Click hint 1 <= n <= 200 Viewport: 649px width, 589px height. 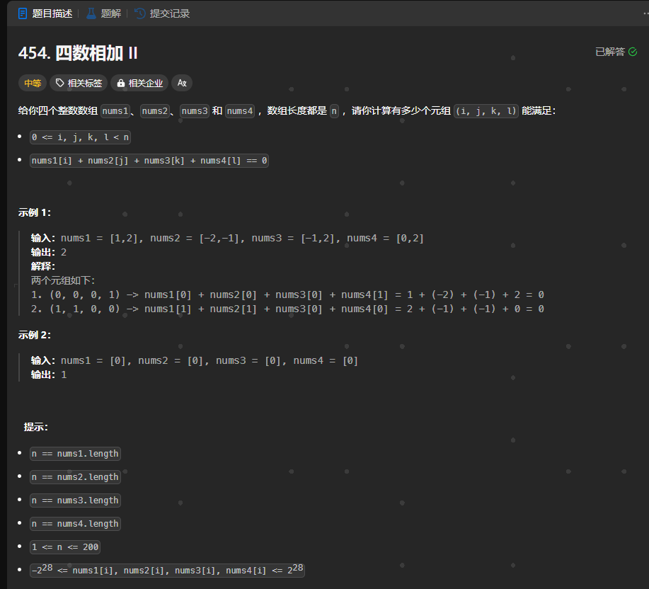tap(65, 547)
